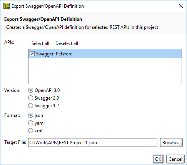
Task: Select xml format radio button
Action: pyautogui.click(x=30, y=131)
